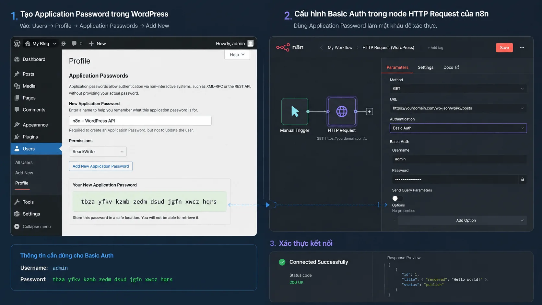
Task: Click the plus New icon in admin bar
Action: click(x=91, y=43)
